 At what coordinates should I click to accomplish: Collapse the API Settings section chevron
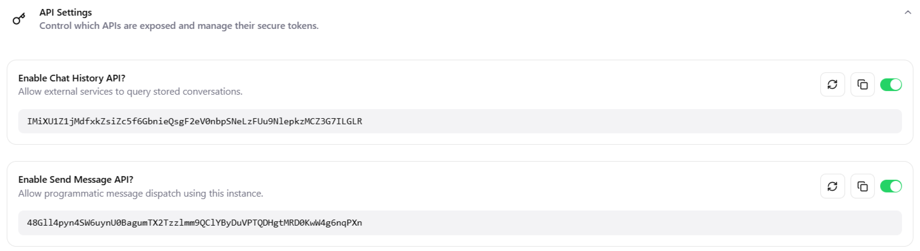point(907,12)
